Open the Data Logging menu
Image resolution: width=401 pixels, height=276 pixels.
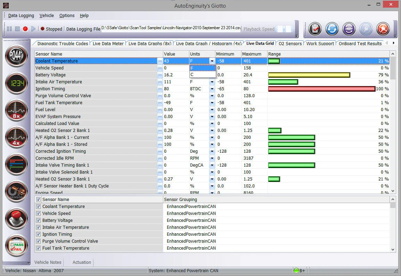coord(21,16)
